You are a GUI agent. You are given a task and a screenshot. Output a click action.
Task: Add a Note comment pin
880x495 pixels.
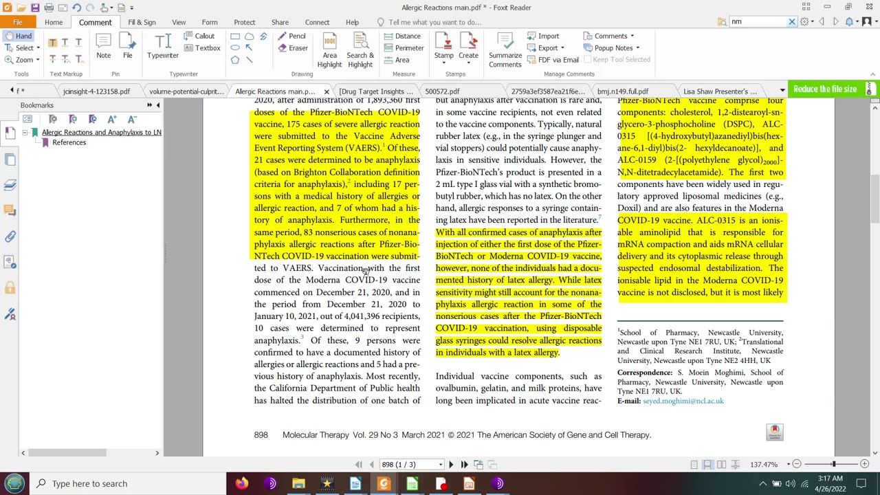coord(103,47)
